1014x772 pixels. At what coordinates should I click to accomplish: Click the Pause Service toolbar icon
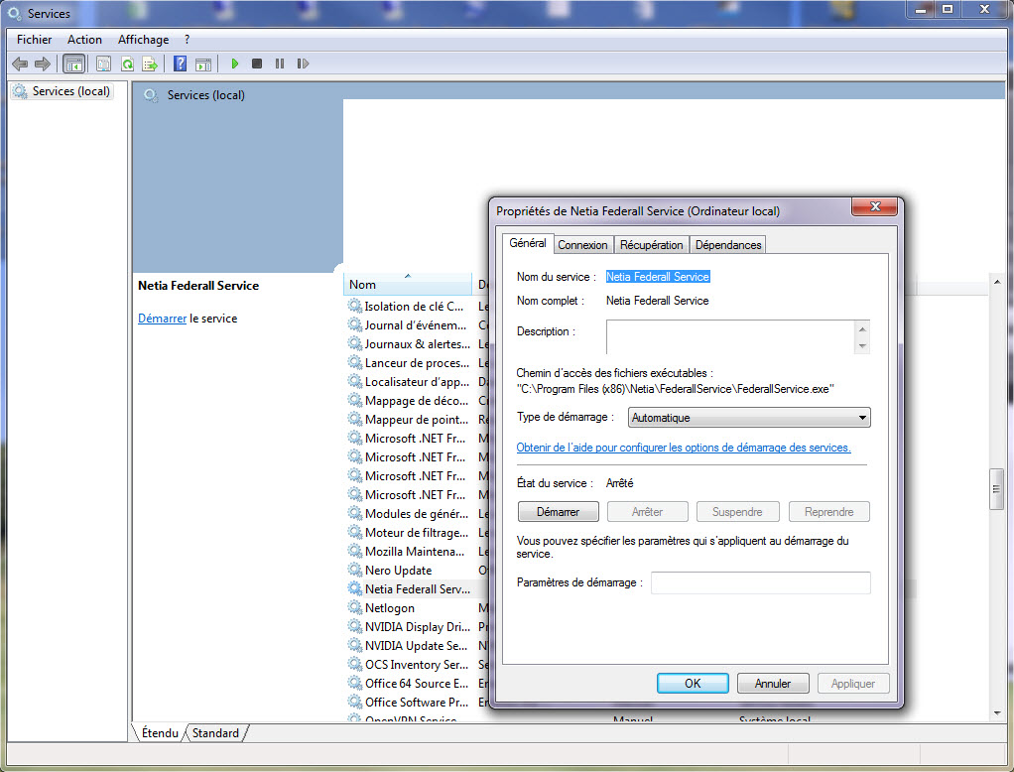[280, 64]
